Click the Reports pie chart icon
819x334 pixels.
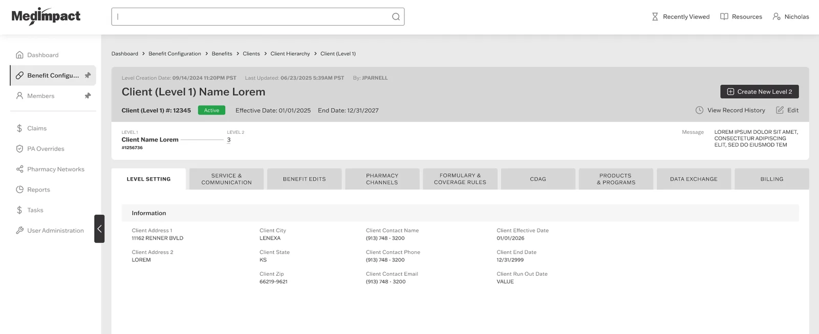click(19, 189)
